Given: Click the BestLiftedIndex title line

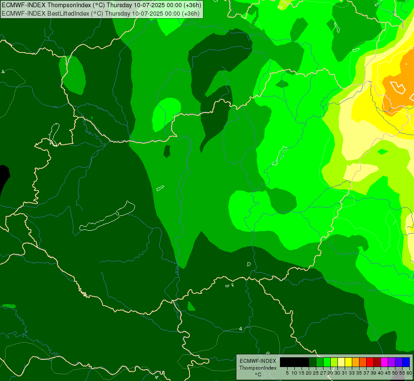Looking at the screenshot, I should (101, 14).
